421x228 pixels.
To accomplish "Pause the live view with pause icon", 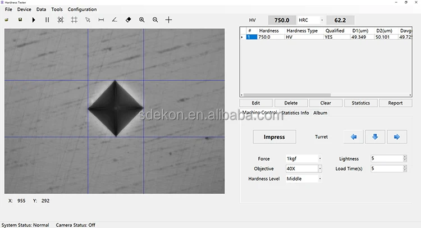I will [x=47, y=20].
